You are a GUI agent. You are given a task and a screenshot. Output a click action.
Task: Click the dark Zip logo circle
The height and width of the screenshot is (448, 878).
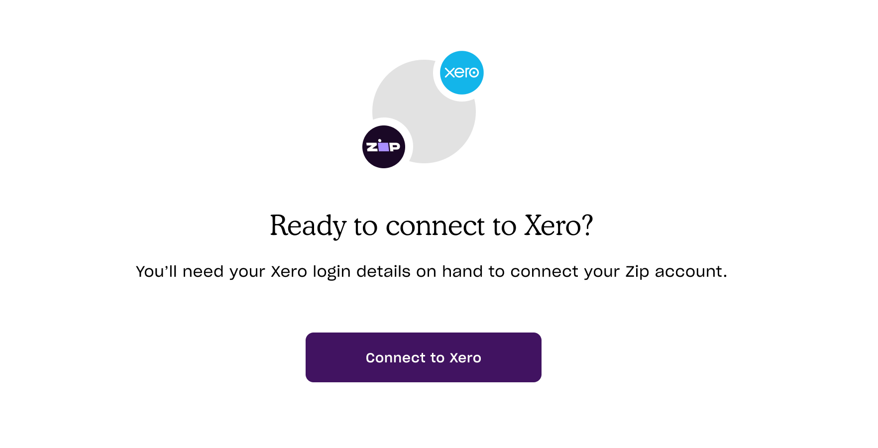point(384,147)
